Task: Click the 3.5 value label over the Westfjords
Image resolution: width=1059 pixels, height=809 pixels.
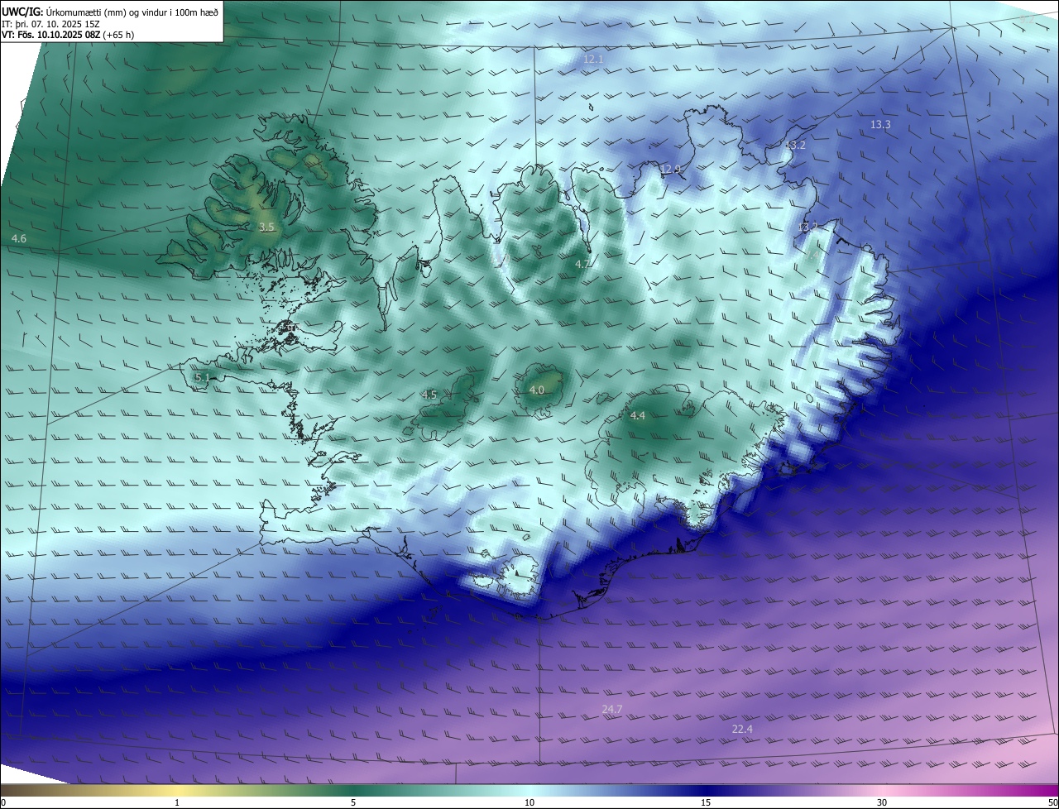Action: click(x=266, y=227)
